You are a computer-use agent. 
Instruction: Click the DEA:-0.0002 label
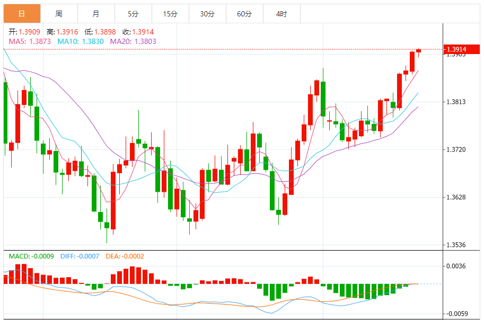125,256
